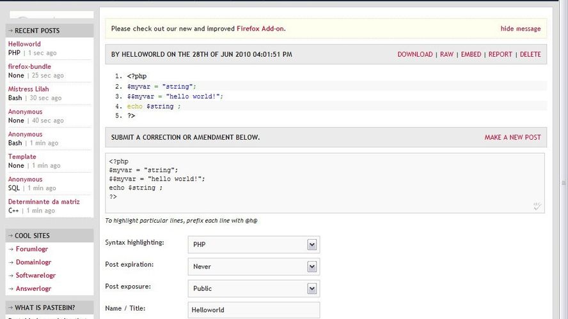Viewport: 568px width, 319px height.
Task: Click the Name / Title input field
Action: coord(253,310)
